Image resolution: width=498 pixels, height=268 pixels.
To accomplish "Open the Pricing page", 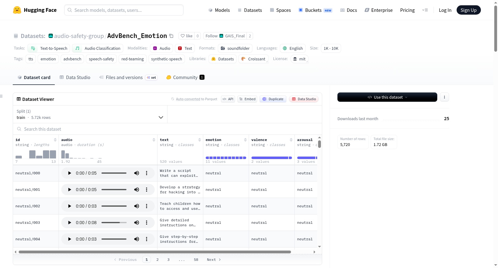I will (x=407, y=10).
